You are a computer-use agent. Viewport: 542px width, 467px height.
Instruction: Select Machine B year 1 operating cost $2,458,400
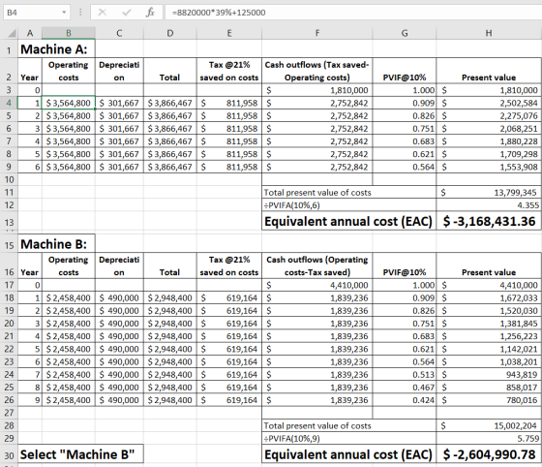click(69, 298)
